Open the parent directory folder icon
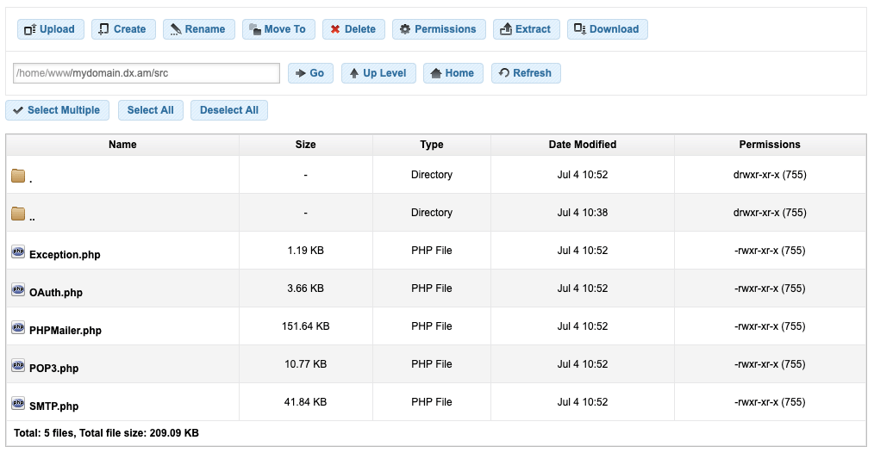 click(18, 214)
